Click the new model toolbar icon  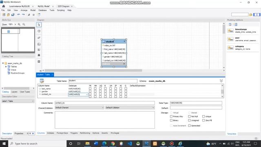[4, 15]
